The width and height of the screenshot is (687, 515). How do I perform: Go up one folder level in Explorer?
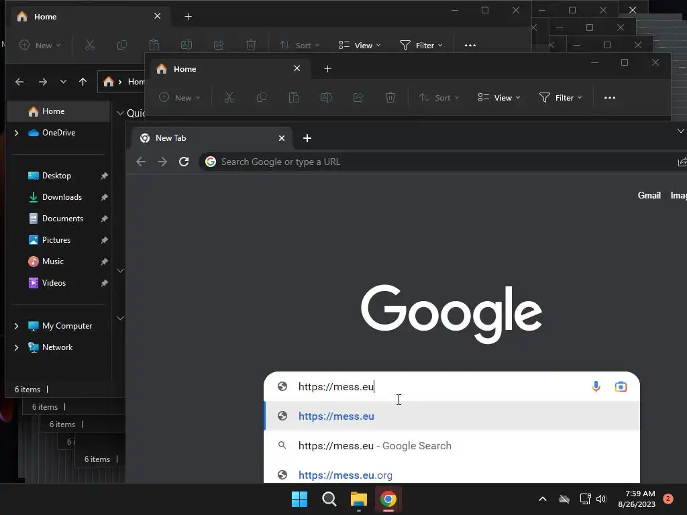[83, 81]
